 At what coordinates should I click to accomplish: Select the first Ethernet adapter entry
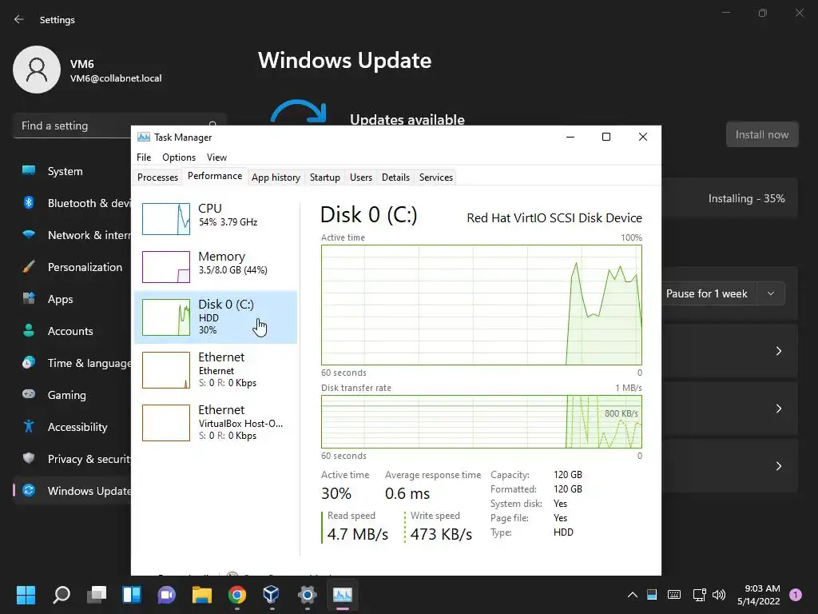[216, 369]
